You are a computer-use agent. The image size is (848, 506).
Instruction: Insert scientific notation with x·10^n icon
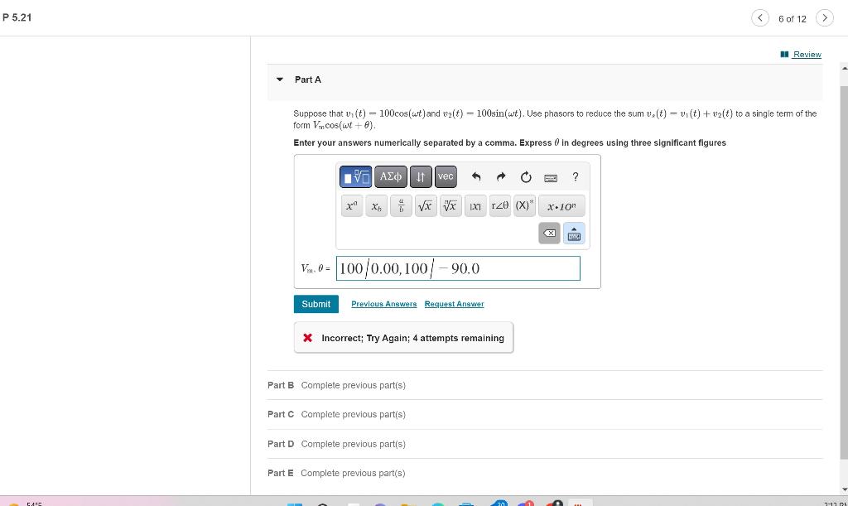(x=561, y=205)
